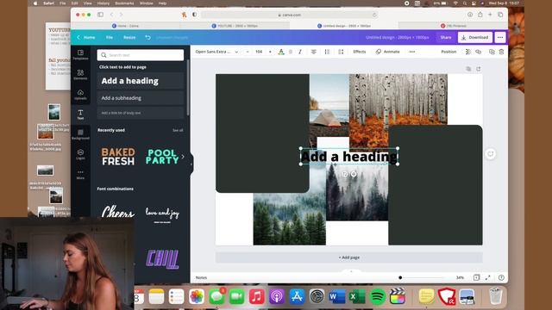Viewport: 552px width, 310px height.
Task: Add a new page using icon above canvas
Action: click(479, 69)
